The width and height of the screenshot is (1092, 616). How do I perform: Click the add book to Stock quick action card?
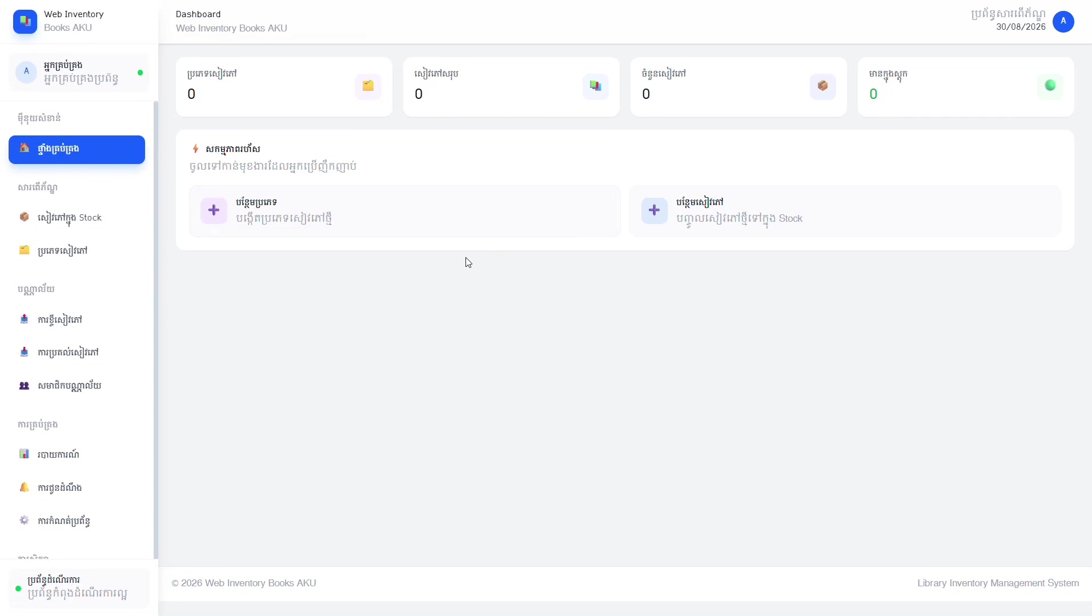pos(845,211)
